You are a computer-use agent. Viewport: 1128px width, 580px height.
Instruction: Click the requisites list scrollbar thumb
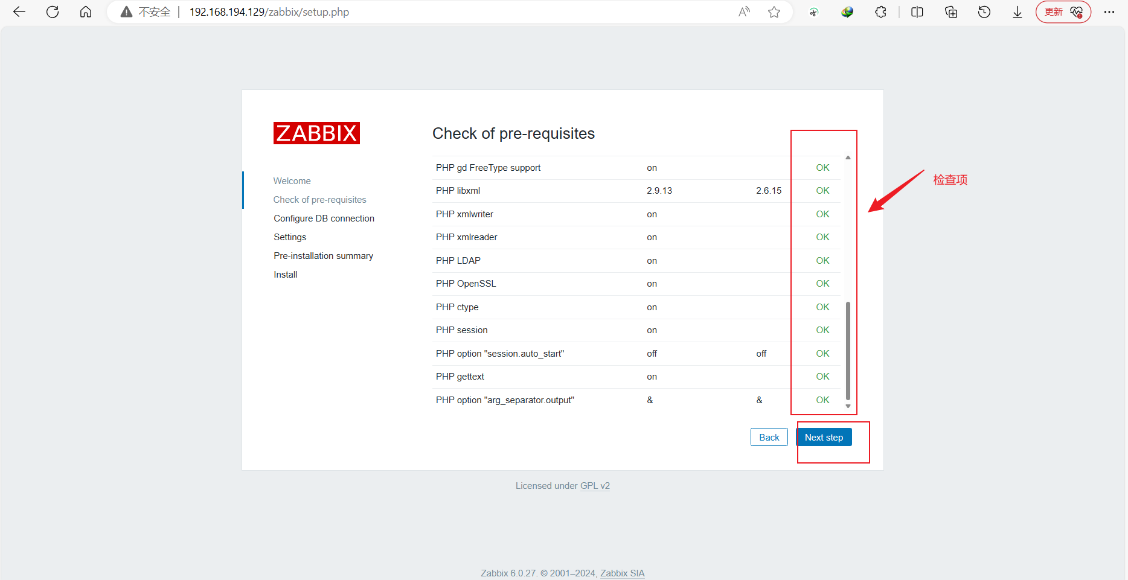click(848, 351)
